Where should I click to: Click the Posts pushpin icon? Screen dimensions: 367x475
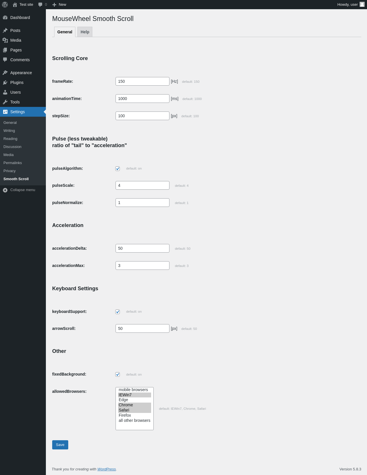click(x=5, y=30)
